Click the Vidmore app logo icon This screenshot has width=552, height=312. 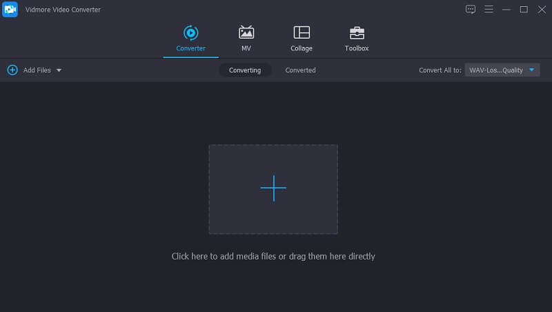pos(10,9)
